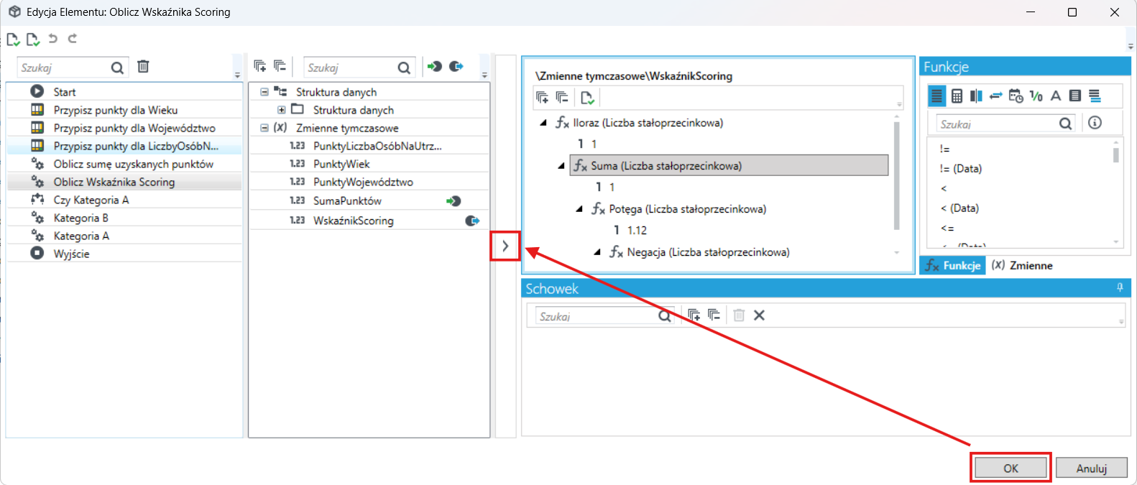This screenshot has width=1137, height=485.
Task: Expand the nested Struktura danych folder
Action: 282,110
